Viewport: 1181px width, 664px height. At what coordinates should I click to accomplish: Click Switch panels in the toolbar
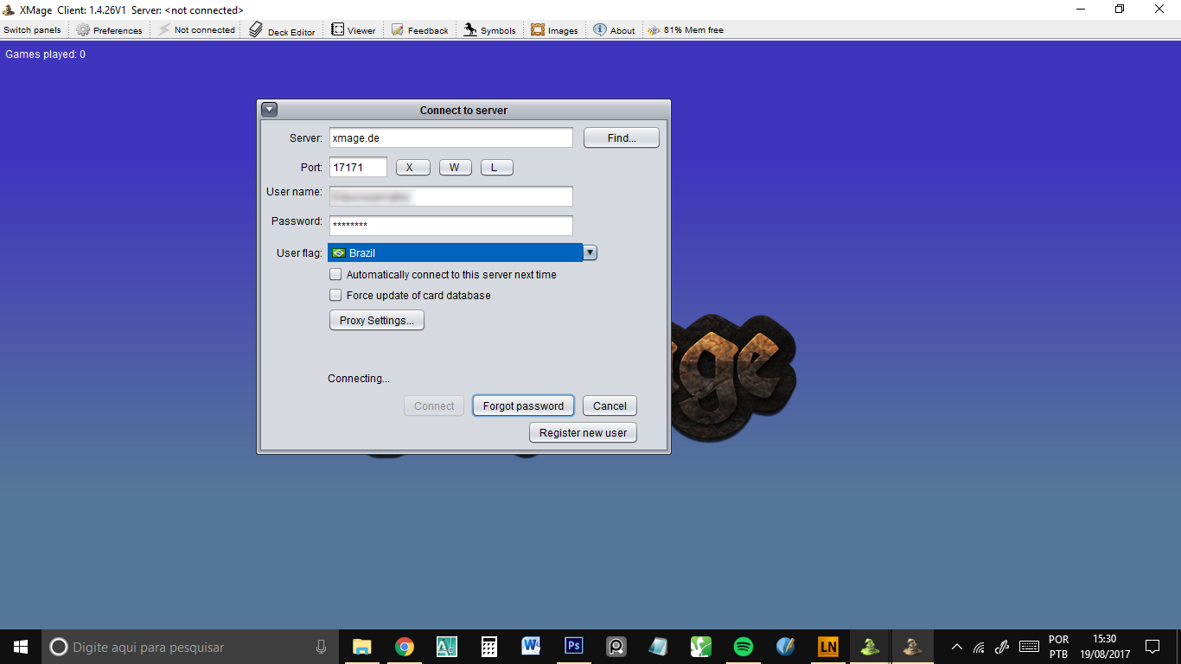point(32,30)
